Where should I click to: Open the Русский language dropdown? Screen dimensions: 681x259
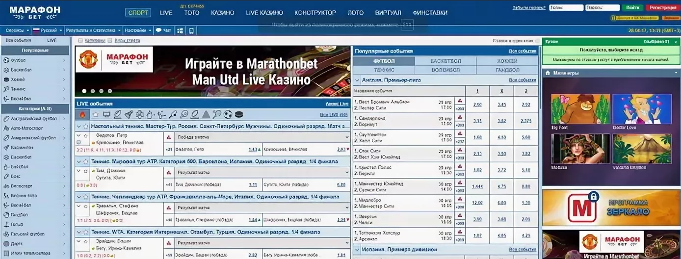(47, 30)
